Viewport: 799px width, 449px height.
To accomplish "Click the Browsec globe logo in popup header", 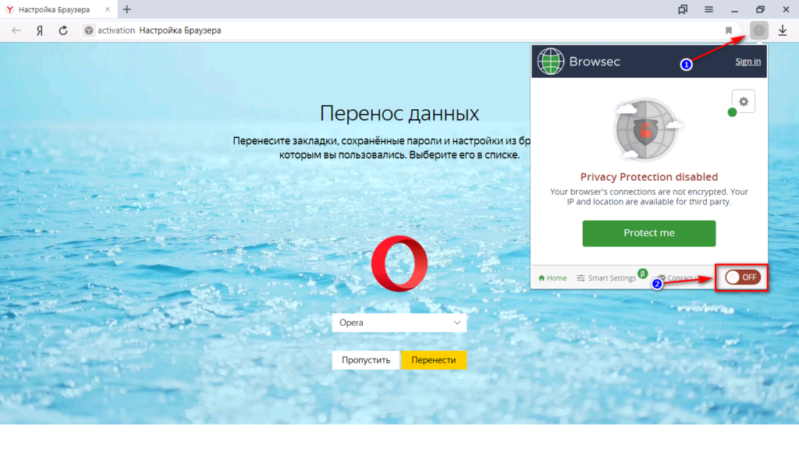I will click(551, 62).
